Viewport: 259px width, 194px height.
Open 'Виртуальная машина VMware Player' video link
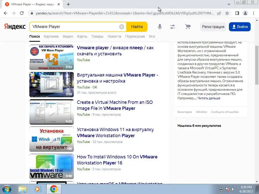tap(117, 78)
